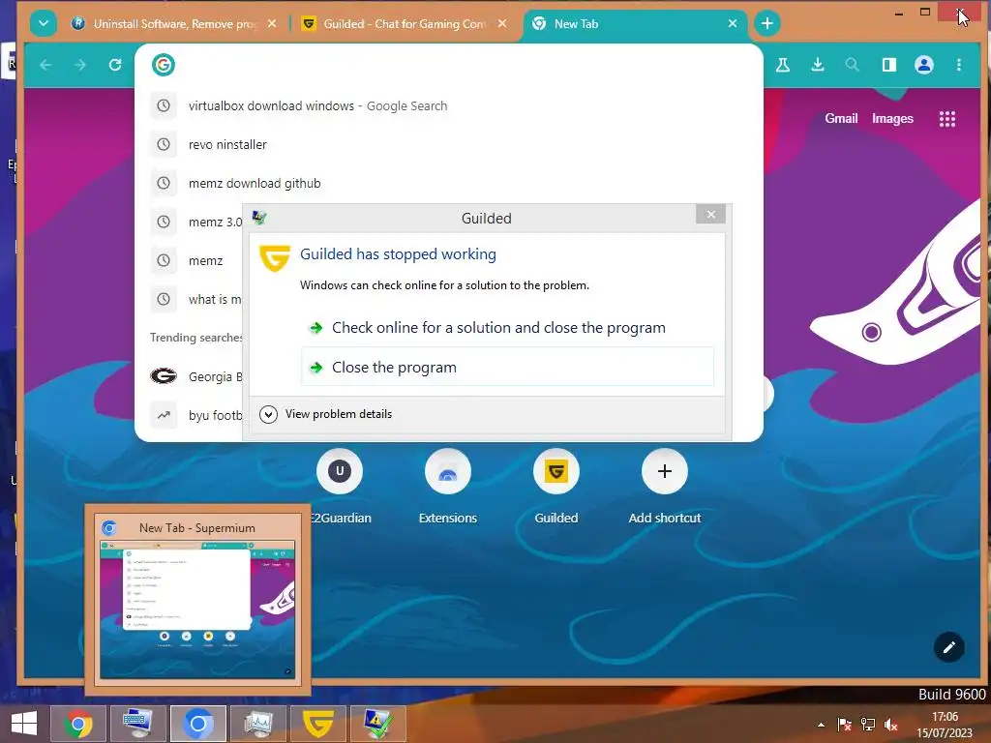Open the browser downloads icon
Image resolution: width=991 pixels, height=743 pixels.
817,65
